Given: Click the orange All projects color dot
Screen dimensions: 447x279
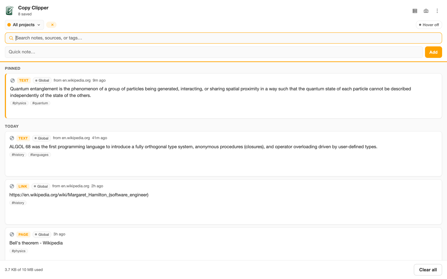Looking at the screenshot, I should click(9, 25).
